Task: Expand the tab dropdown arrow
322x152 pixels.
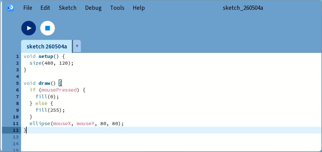Action: (x=77, y=46)
